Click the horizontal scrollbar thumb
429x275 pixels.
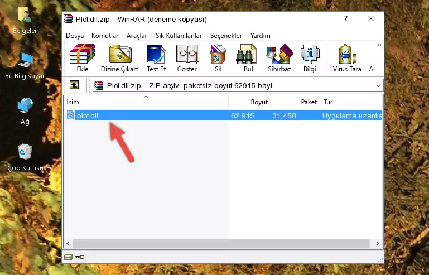click(x=221, y=243)
